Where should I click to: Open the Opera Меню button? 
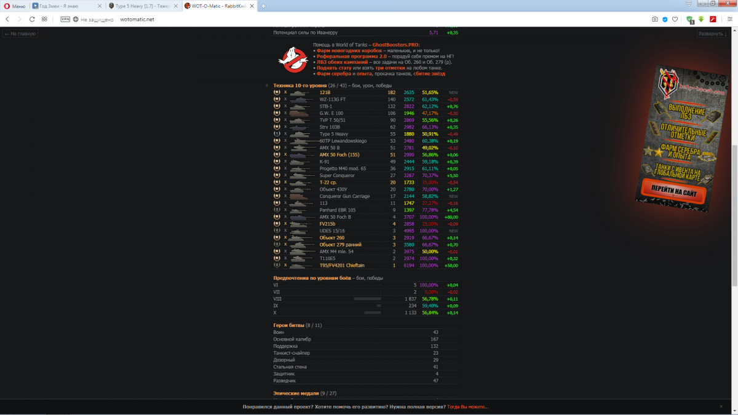pyautogui.click(x=14, y=6)
